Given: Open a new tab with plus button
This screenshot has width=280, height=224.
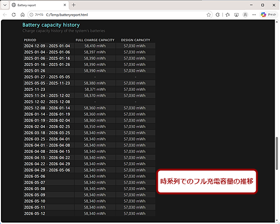Looking at the screenshot, I should click(74, 5).
